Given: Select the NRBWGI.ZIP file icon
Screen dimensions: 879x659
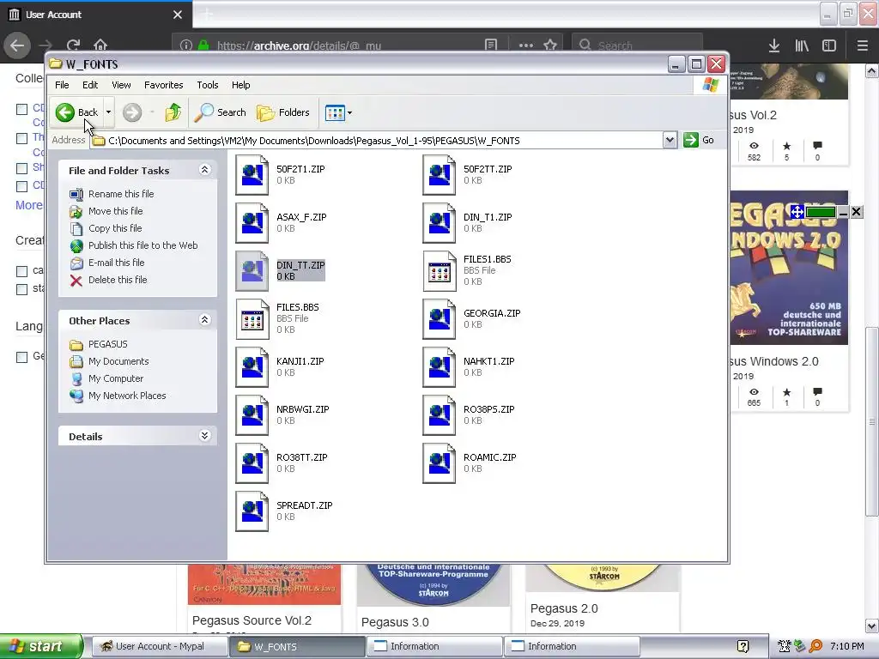Looking at the screenshot, I should pos(252,416).
